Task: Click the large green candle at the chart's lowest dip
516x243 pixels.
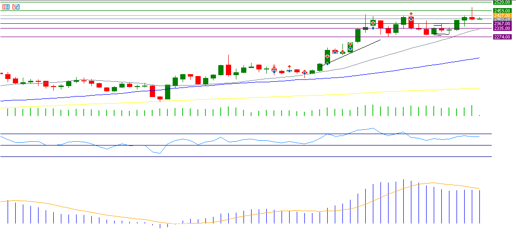Action: [167, 92]
